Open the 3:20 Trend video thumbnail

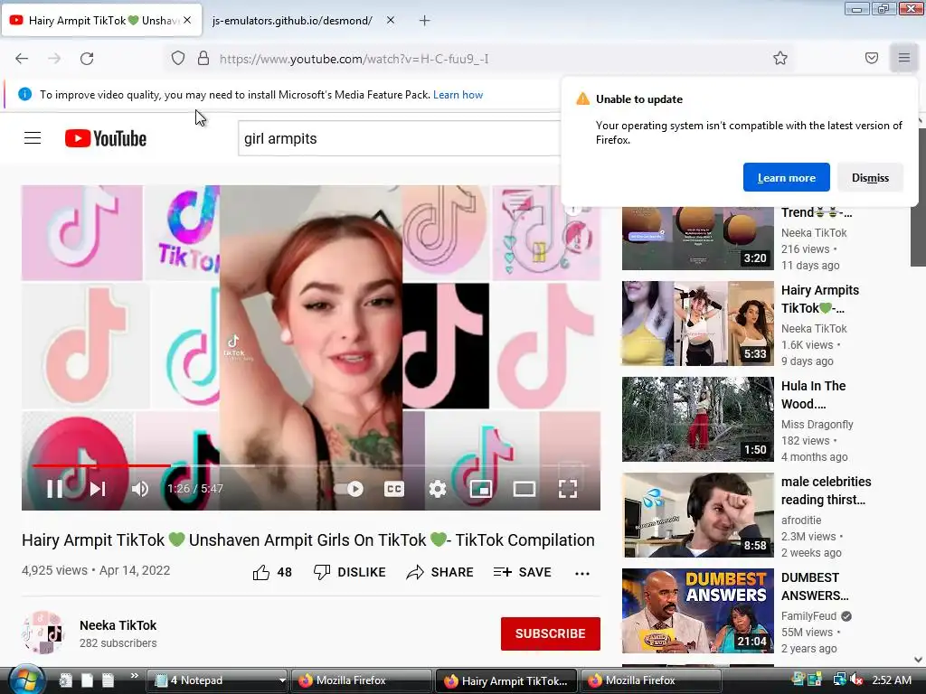point(697,239)
